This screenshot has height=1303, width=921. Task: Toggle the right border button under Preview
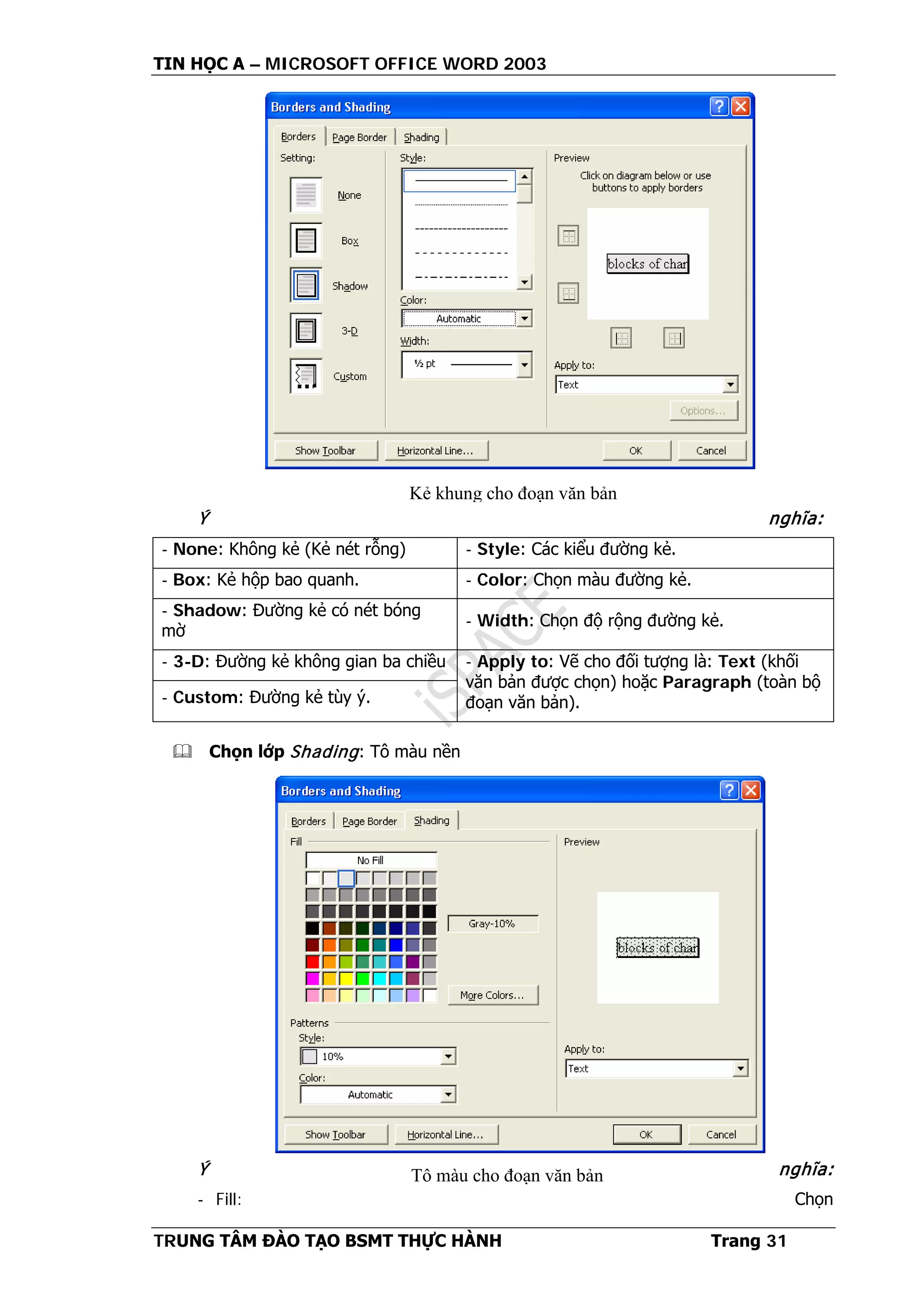click(674, 338)
